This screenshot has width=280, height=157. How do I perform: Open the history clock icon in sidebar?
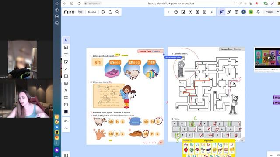[x=57, y=3]
